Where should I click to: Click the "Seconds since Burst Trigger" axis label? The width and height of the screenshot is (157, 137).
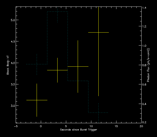click(x=78, y=130)
